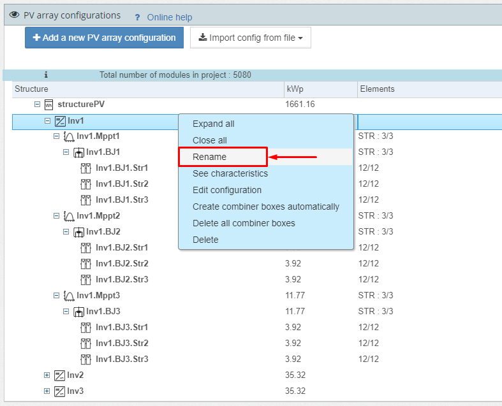Click the Inv1.BJ1.Str1 string icon

(x=86, y=168)
